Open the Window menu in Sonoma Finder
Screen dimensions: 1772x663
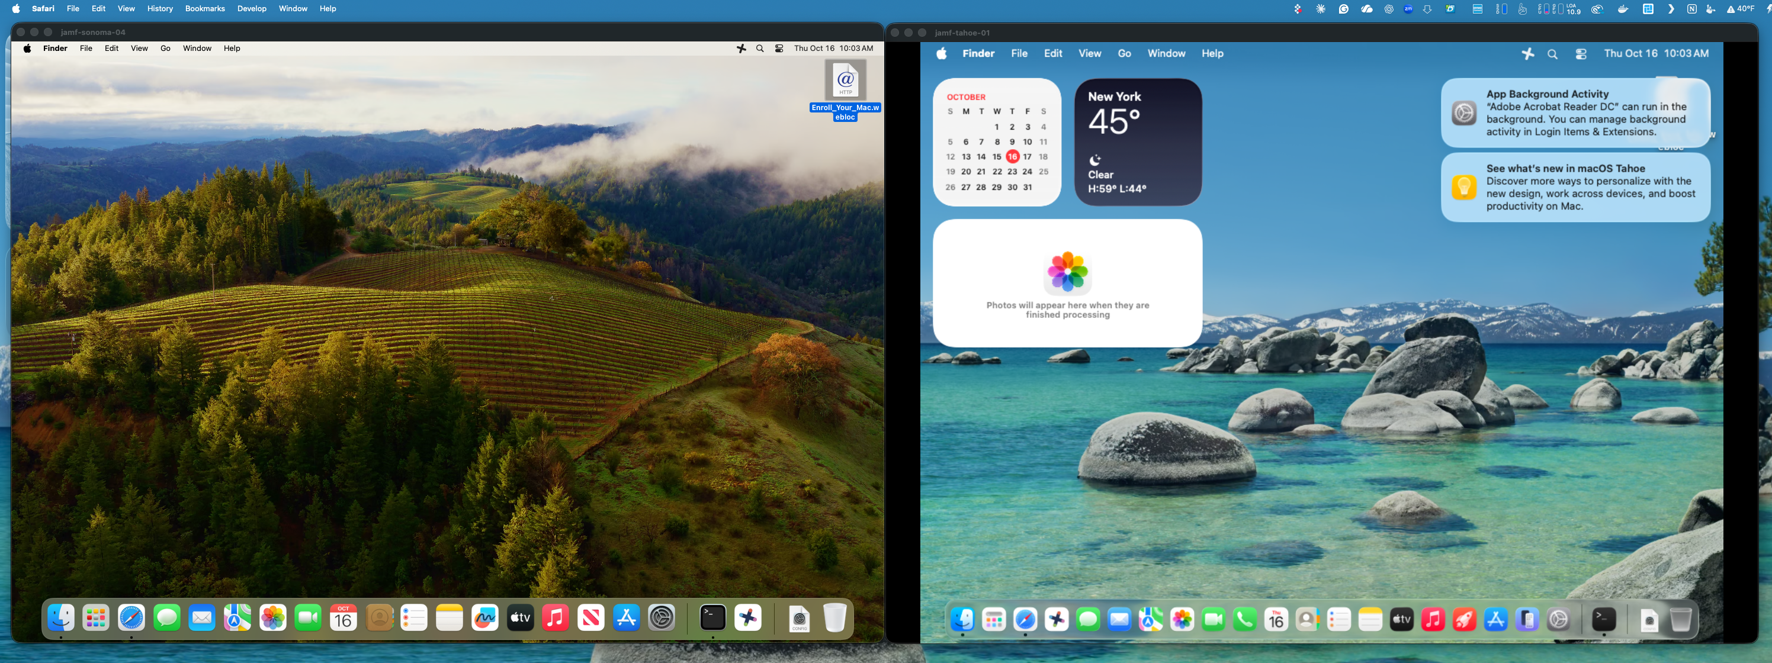click(197, 49)
